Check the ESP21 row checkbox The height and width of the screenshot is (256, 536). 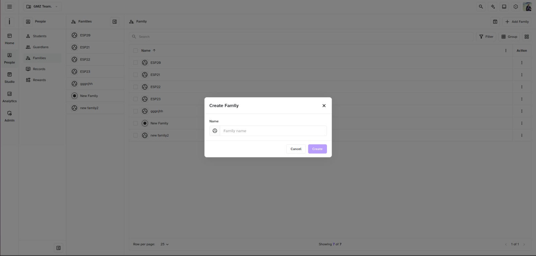[x=135, y=75]
